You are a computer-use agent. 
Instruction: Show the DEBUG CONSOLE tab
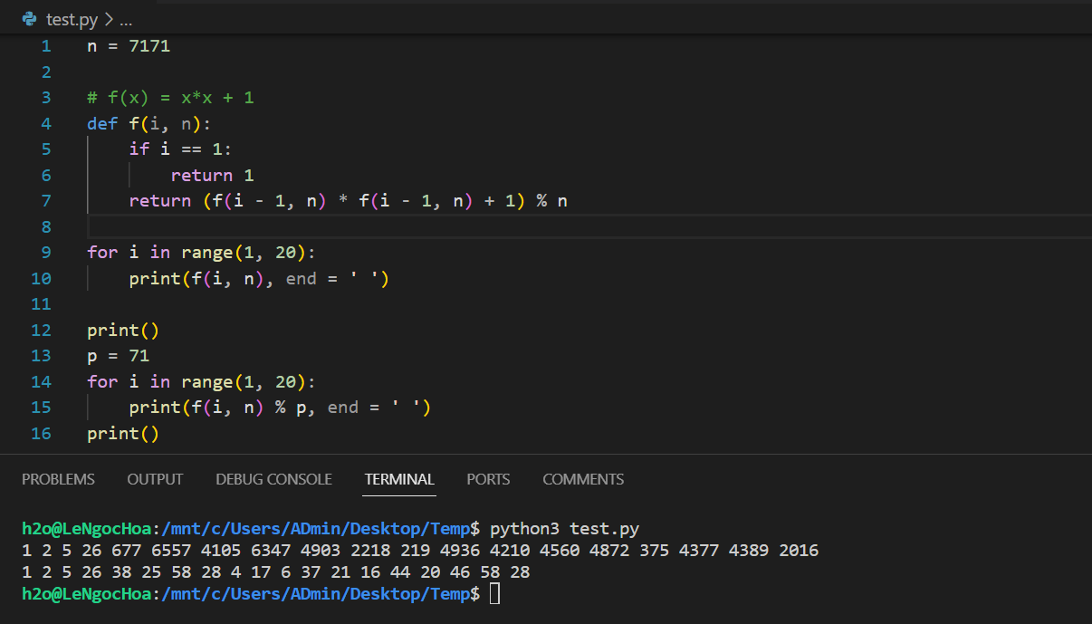point(273,479)
